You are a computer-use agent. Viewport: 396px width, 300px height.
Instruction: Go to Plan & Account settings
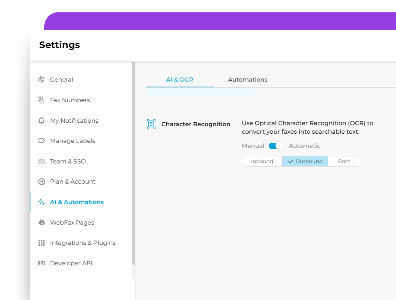tap(73, 182)
